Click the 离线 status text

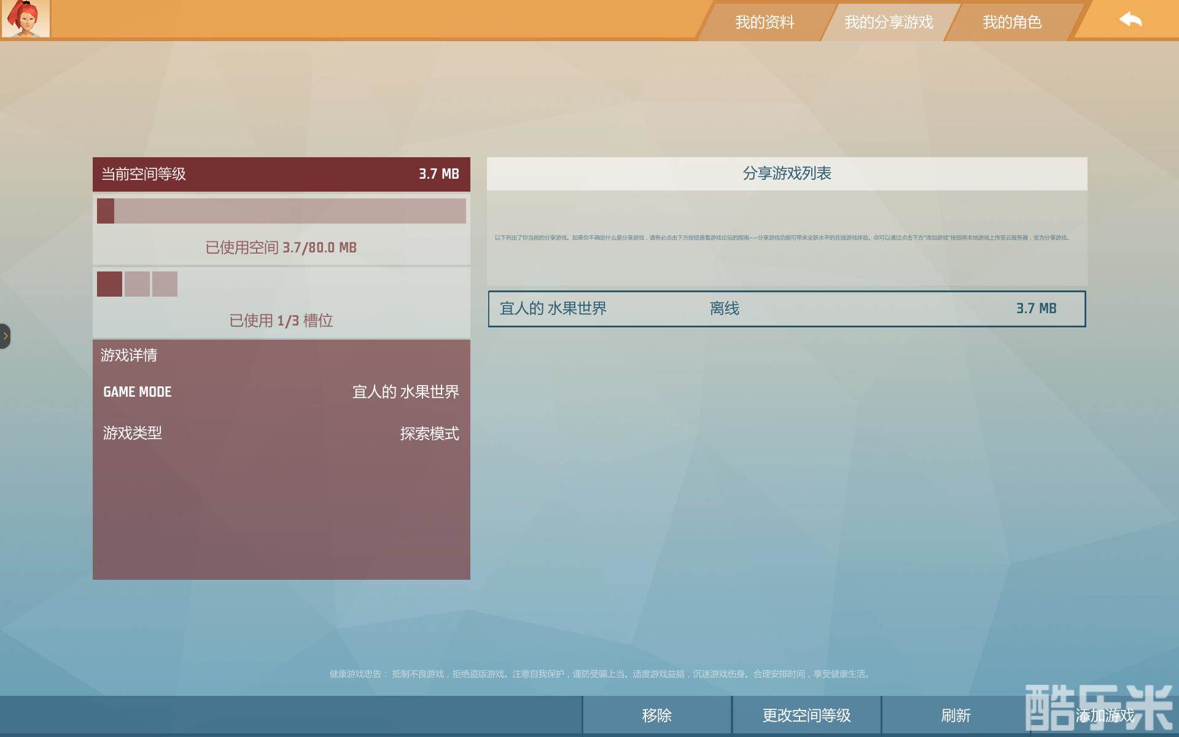(x=724, y=308)
